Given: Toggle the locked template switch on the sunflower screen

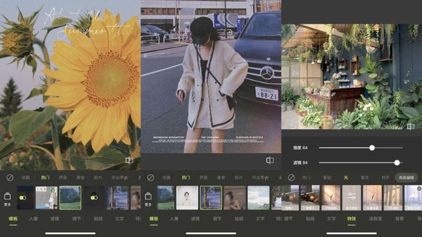Looking at the screenshot, I should click(93, 198).
